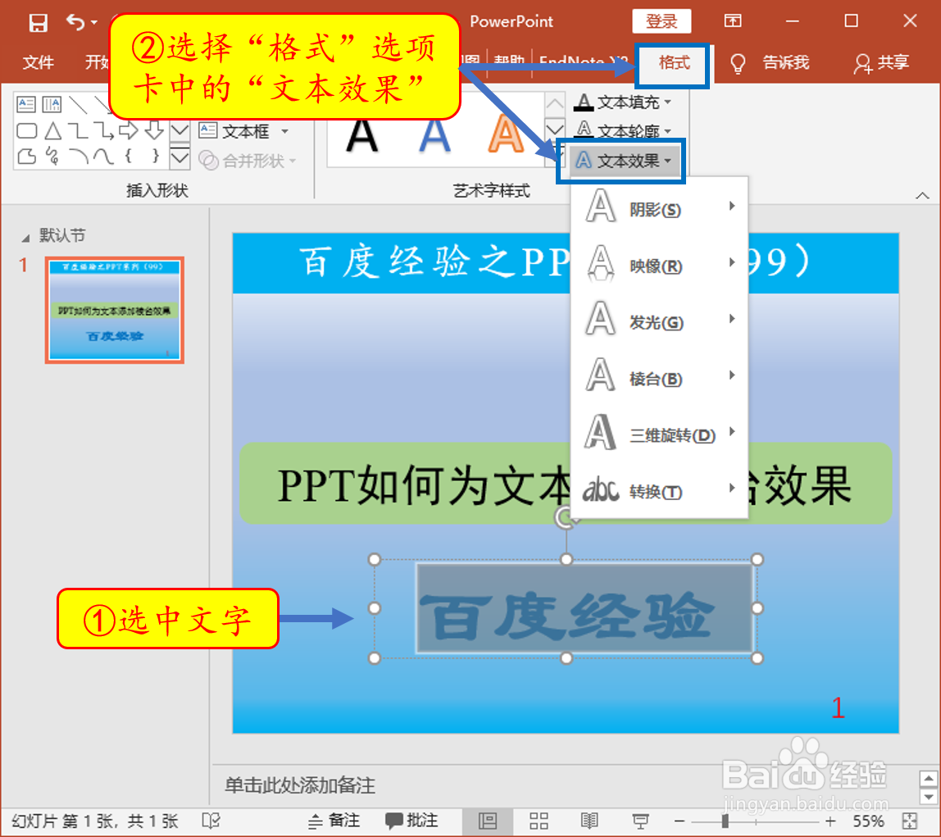Select the scribble shape tool
This screenshot has height=837, width=941.
point(52,157)
